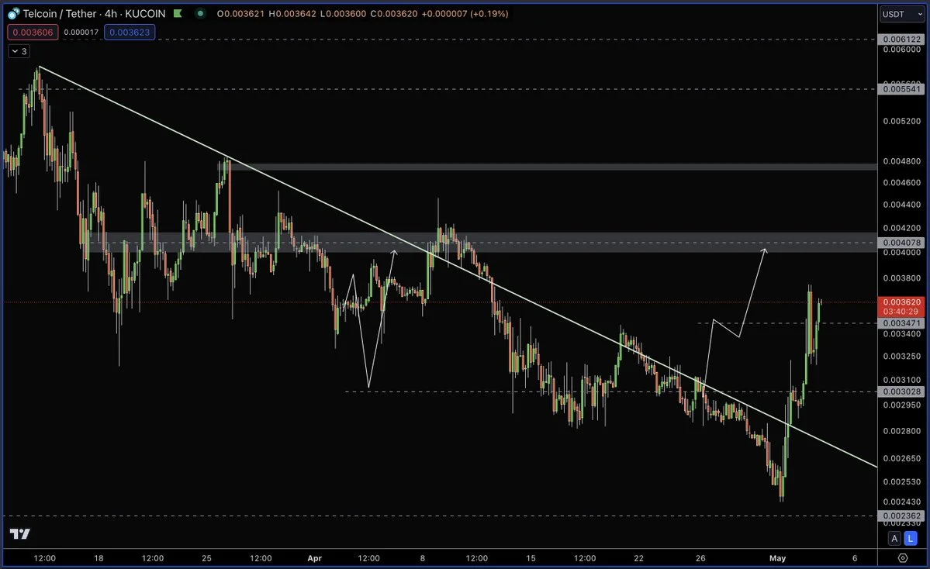Click the 0.006122 price level label

click(x=901, y=39)
